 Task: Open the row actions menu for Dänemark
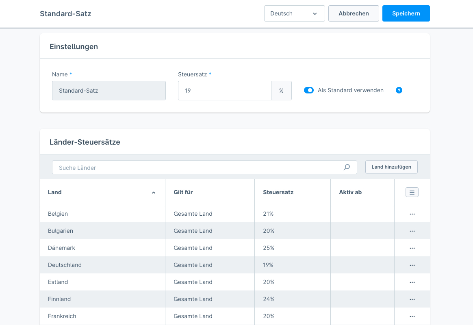click(412, 248)
